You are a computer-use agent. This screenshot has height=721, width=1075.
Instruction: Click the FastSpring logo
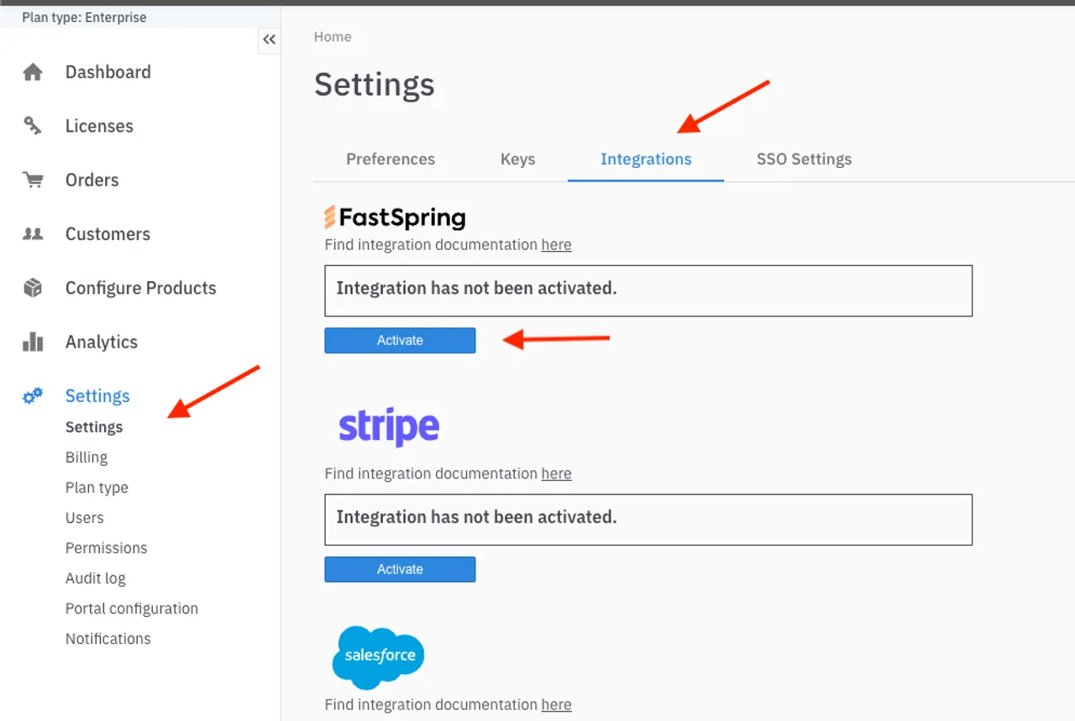pos(394,217)
